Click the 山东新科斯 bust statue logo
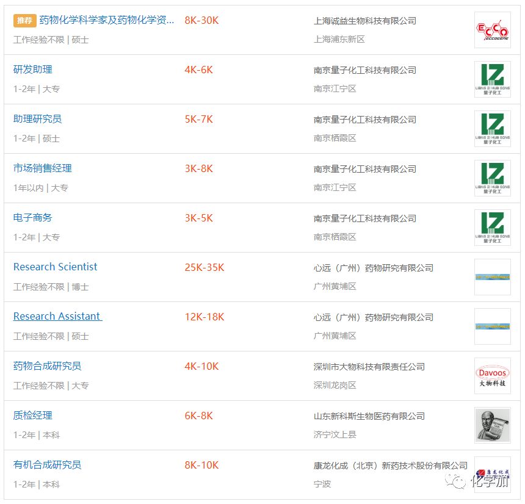Image resolution: width=525 pixels, height=504 pixels. coord(493,425)
